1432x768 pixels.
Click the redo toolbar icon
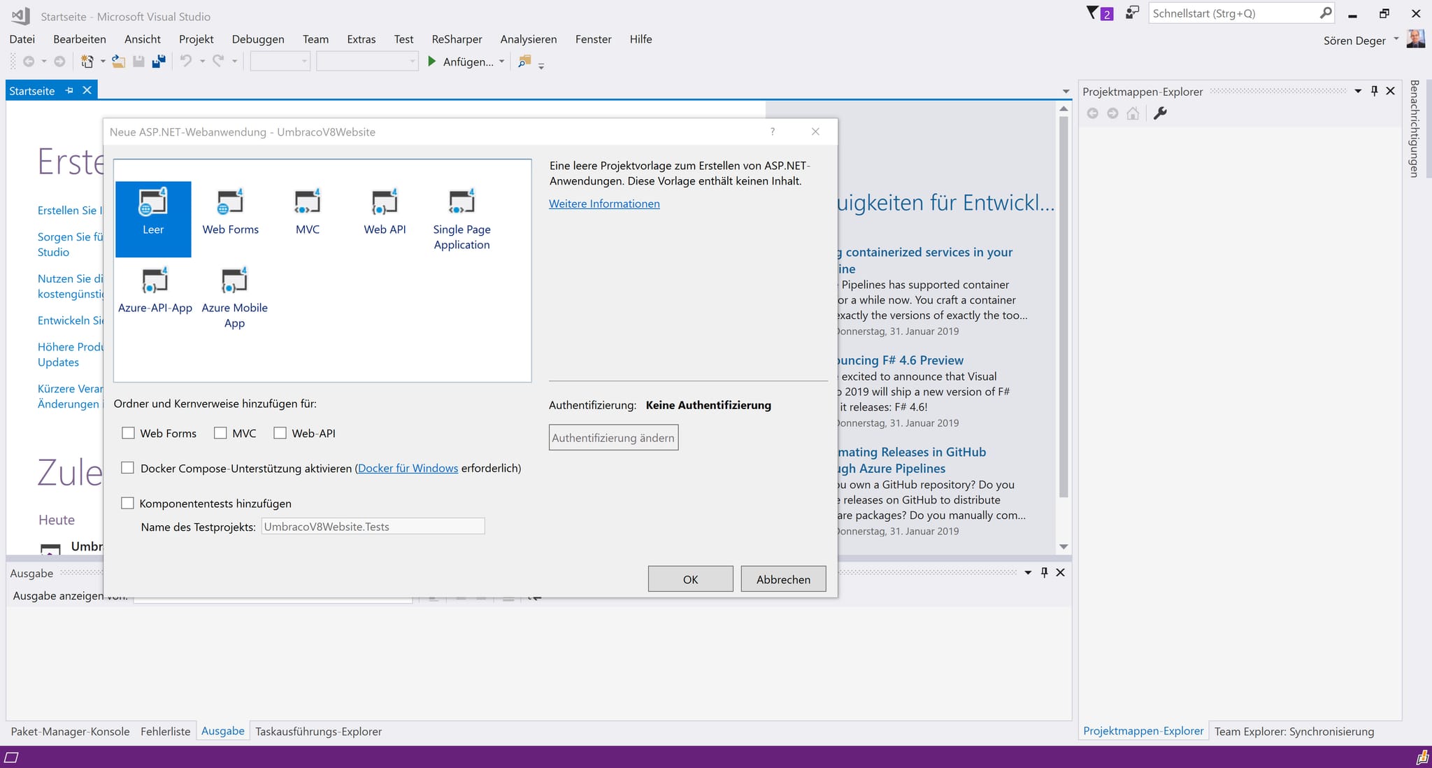click(218, 62)
